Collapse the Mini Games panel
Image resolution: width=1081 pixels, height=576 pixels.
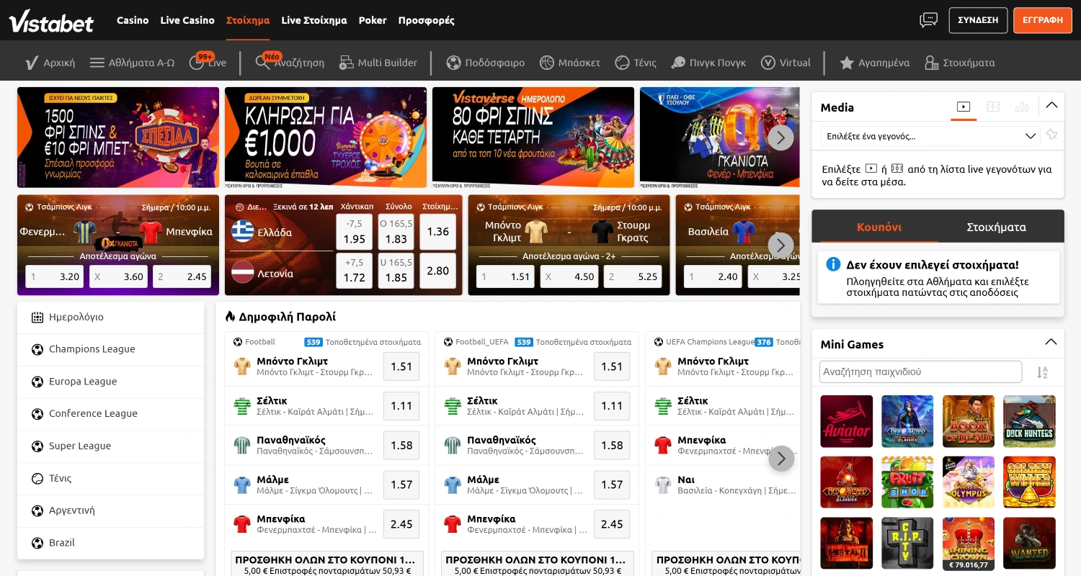click(1051, 343)
